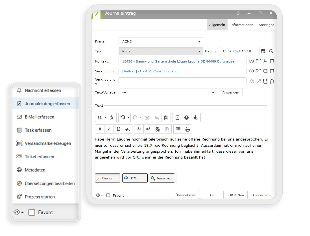Copy selection with the copy icon

tap(157, 118)
